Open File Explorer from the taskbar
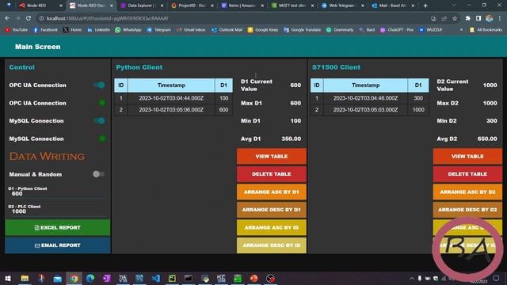 pos(25,278)
